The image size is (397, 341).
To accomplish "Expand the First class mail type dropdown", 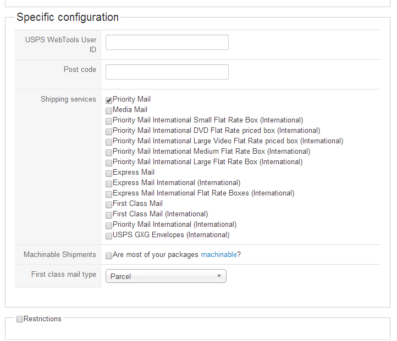I will 166,276.
